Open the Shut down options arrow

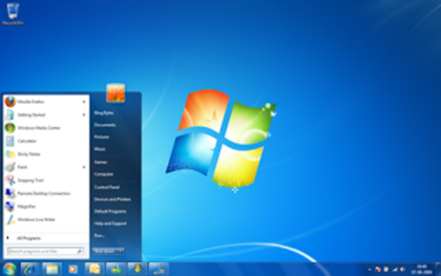[121, 250]
